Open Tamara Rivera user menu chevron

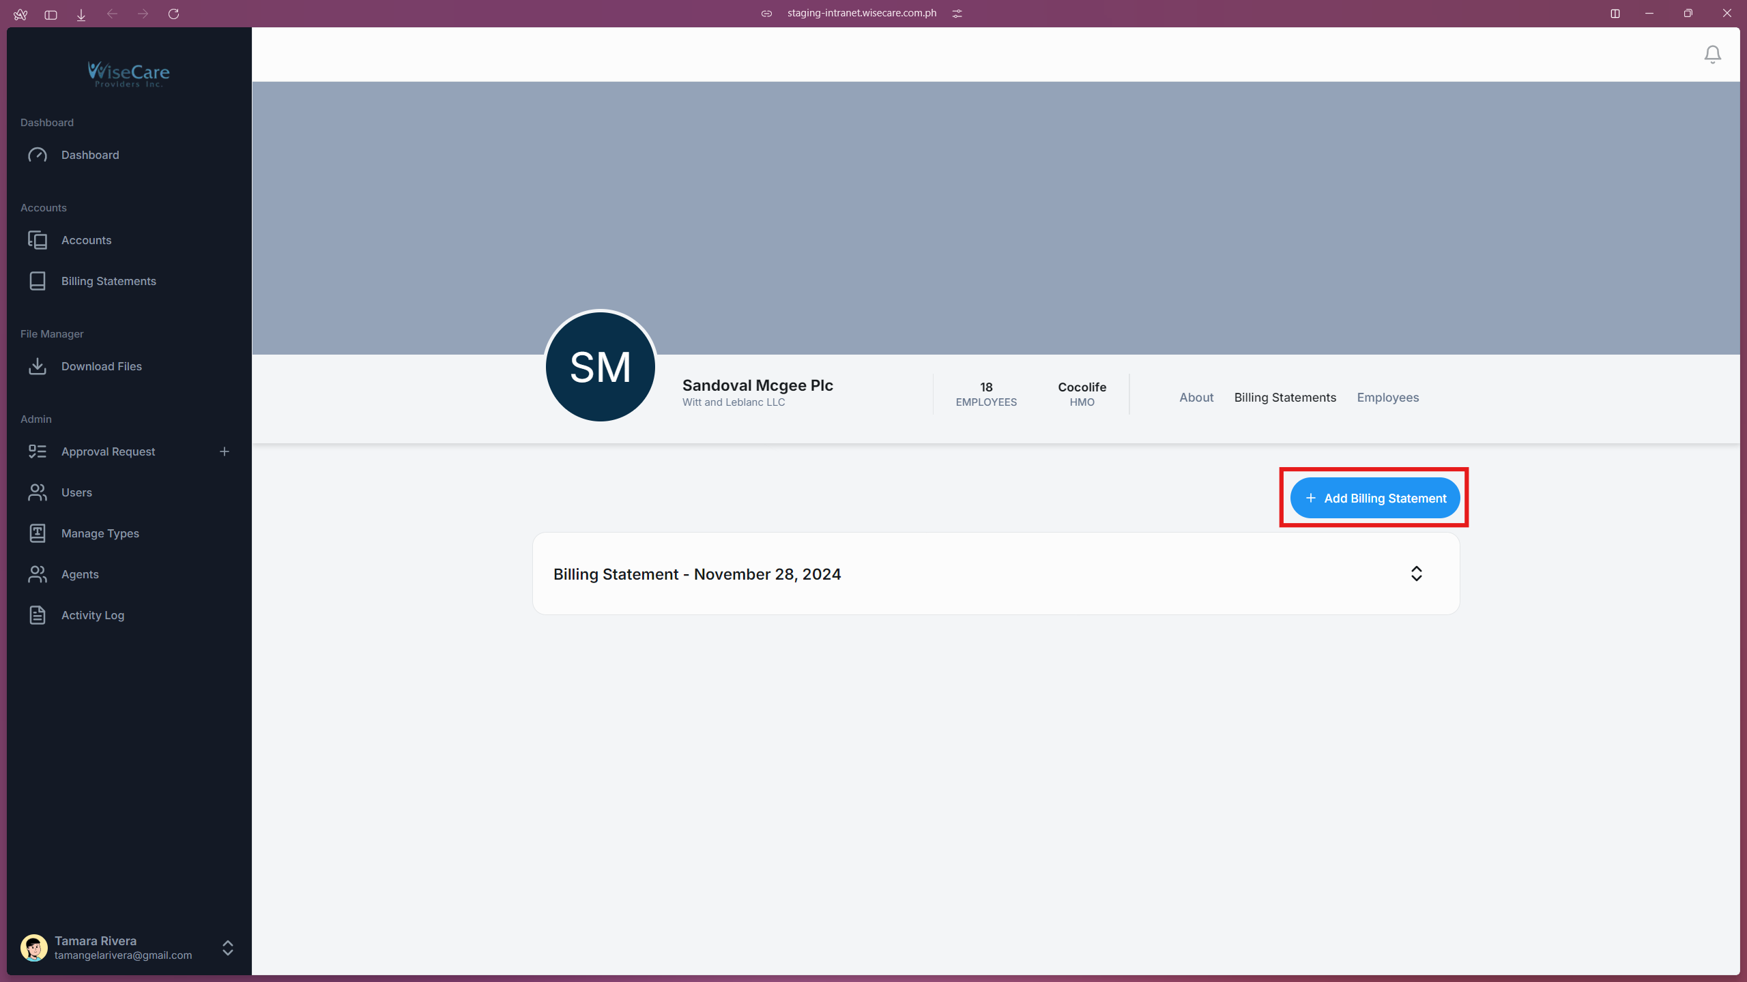228,948
